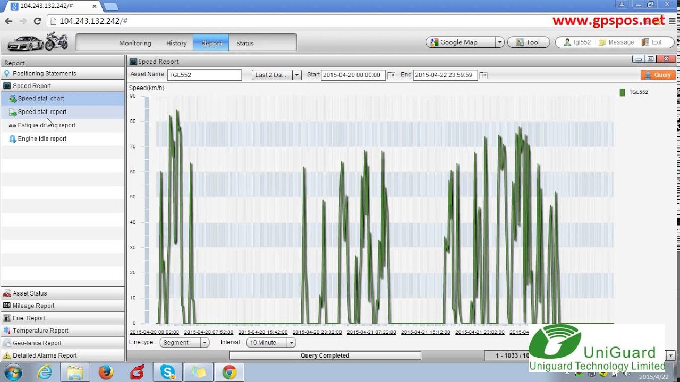The width and height of the screenshot is (680, 382).
Task: Open Fatigue driving report
Action: click(x=63, y=125)
